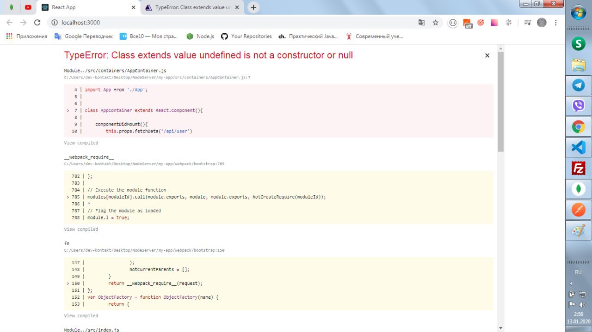This screenshot has width=592, height=332.
Task: Click the address bar showing localhost:3000
Action: click(x=231, y=23)
